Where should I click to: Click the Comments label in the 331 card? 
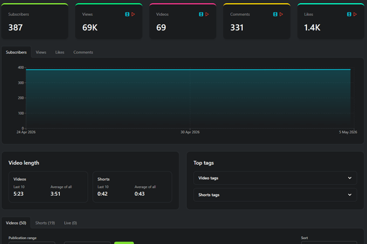click(x=240, y=14)
